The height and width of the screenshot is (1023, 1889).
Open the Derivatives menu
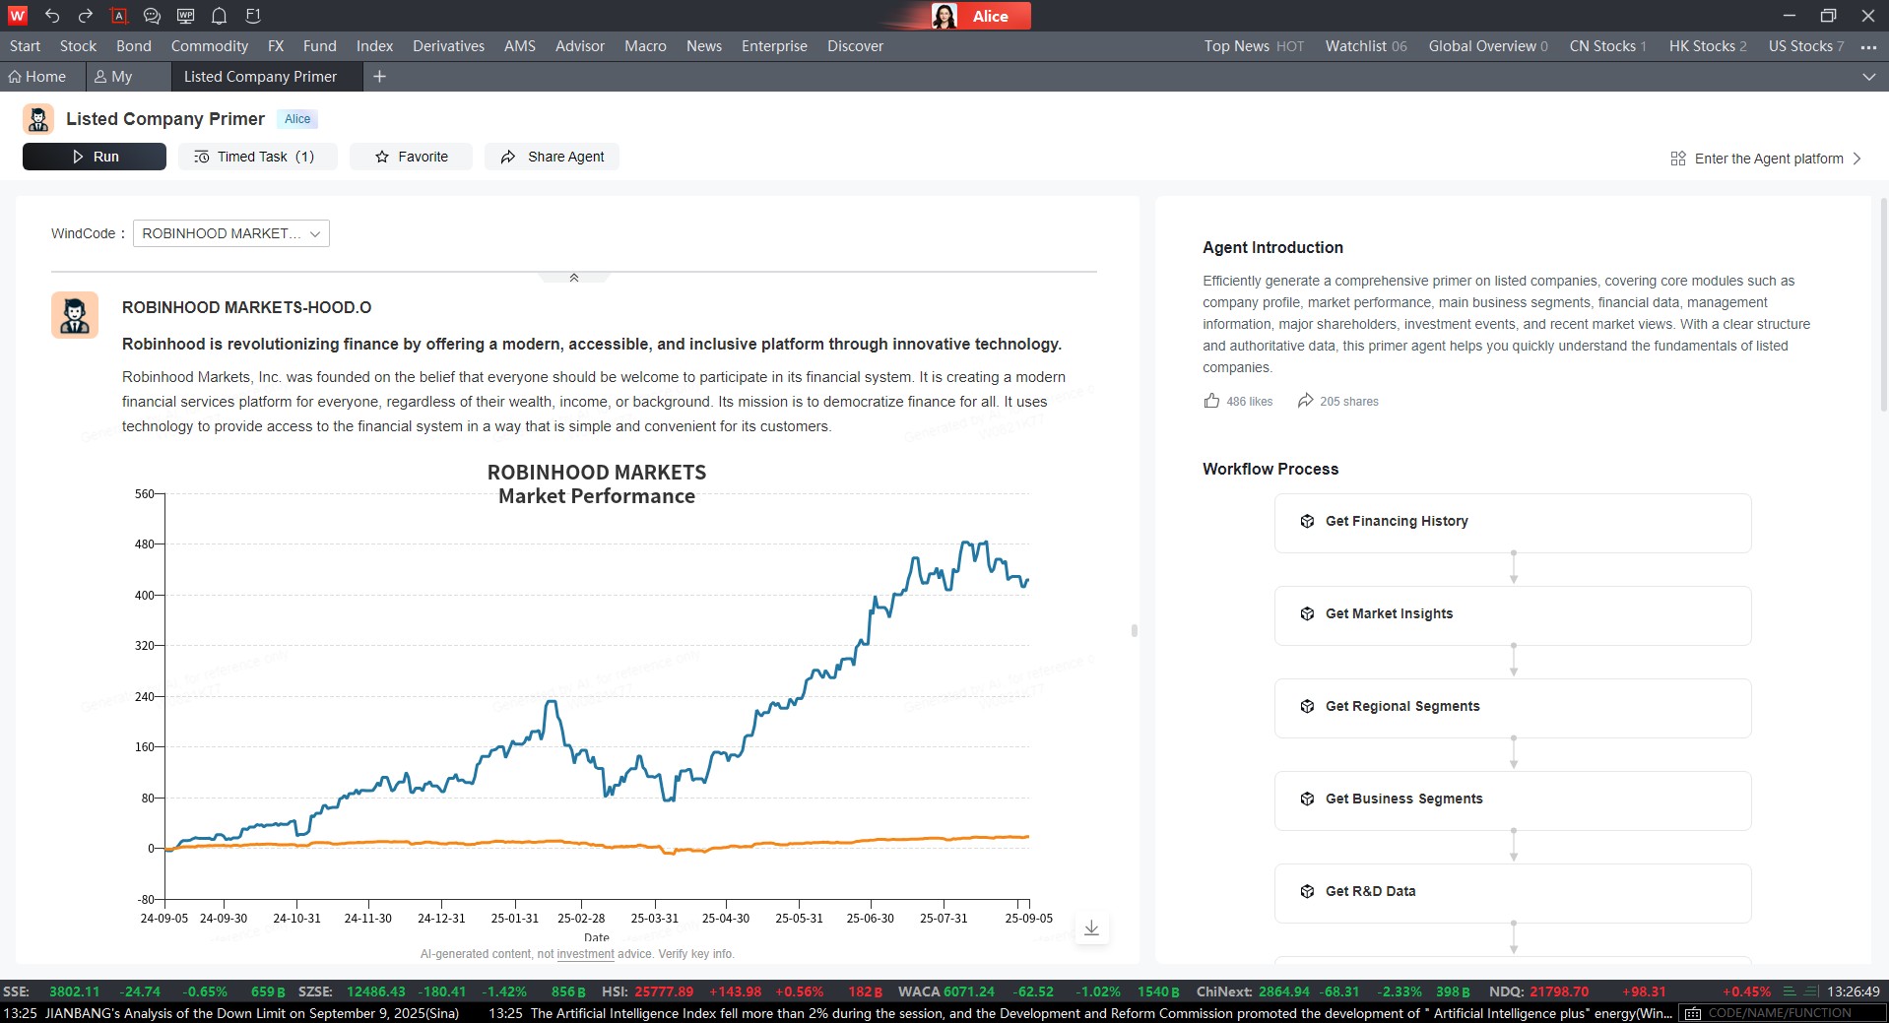[448, 46]
